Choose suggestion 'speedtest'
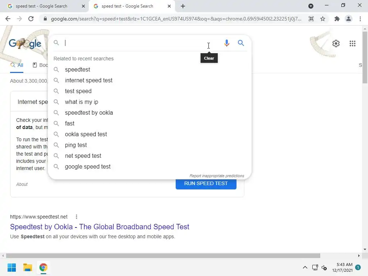 click(150, 69)
